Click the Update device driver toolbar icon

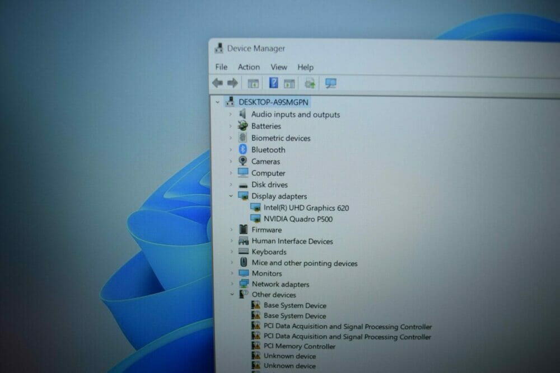310,83
